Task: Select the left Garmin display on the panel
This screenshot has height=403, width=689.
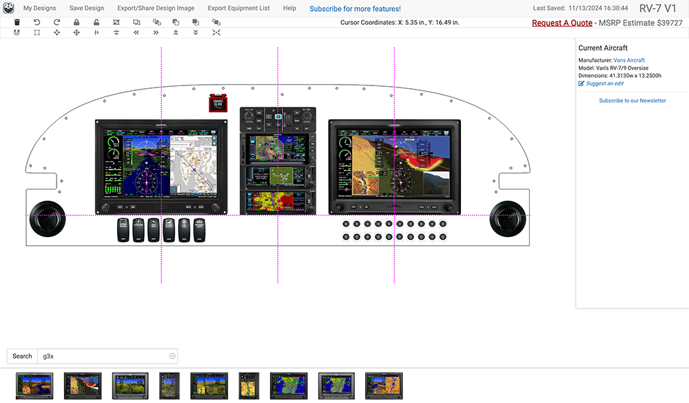Action: (x=161, y=167)
